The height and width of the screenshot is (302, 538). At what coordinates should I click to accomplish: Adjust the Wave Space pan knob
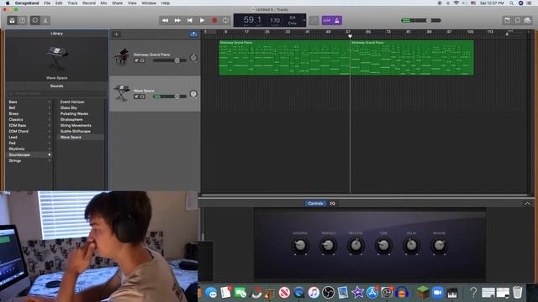click(x=193, y=94)
